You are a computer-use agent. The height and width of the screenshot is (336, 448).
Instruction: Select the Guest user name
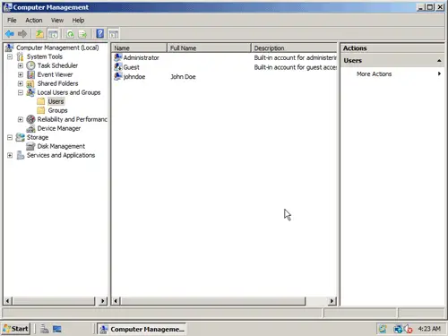[x=132, y=67]
